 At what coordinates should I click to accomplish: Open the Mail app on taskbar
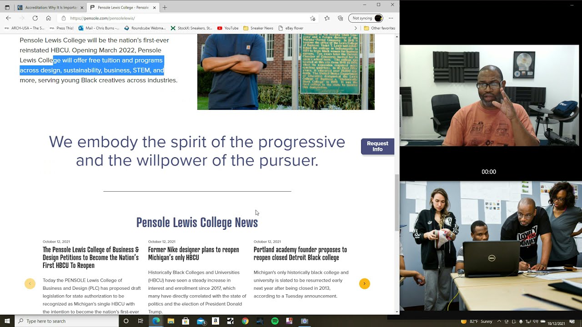201,321
